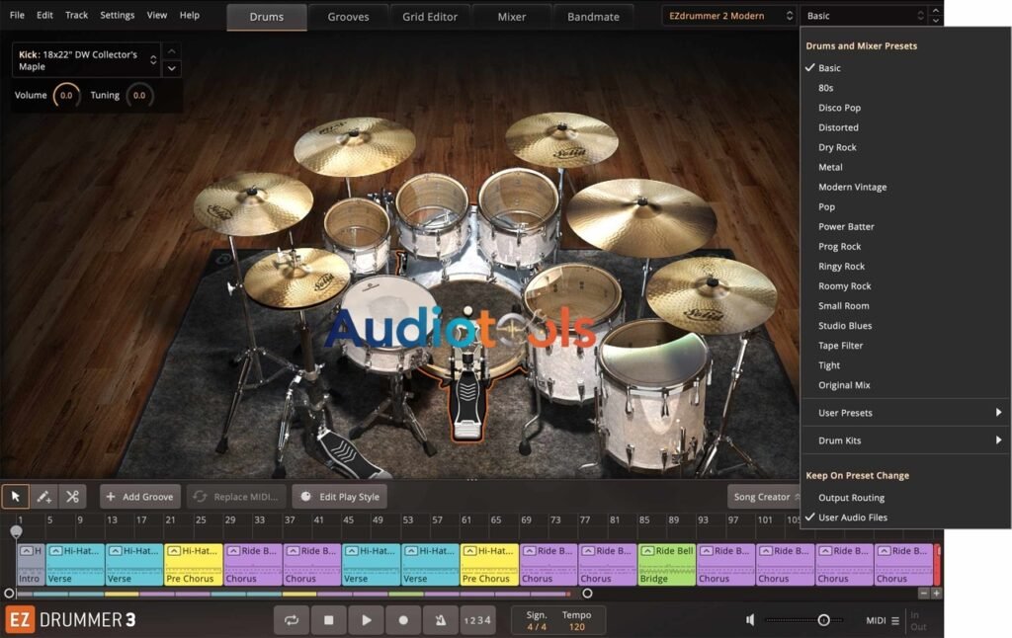The width and height of the screenshot is (1012, 638).
Task: Select the pencil draw tool
Action: (x=43, y=496)
